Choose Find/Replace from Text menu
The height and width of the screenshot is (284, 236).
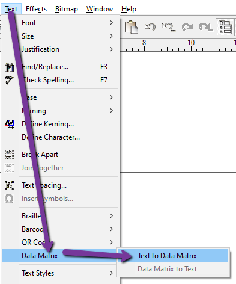coord(61,67)
